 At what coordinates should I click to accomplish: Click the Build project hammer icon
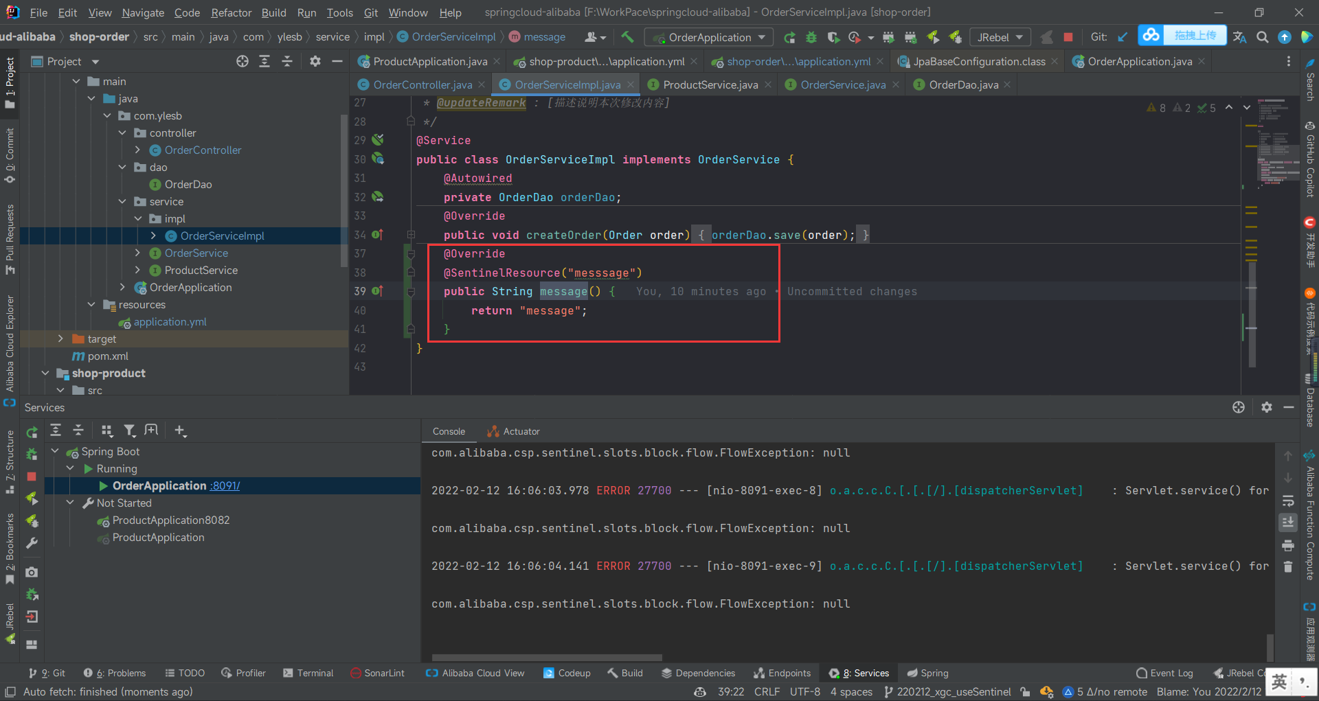(x=627, y=37)
